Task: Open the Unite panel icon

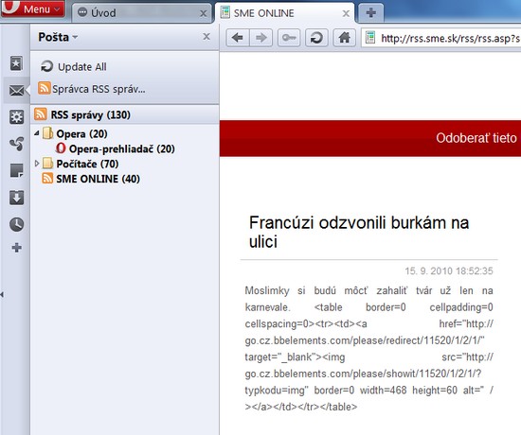Action: tap(16, 144)
